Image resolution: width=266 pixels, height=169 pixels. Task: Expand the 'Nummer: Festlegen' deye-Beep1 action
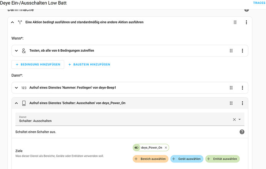coord(17,87)
